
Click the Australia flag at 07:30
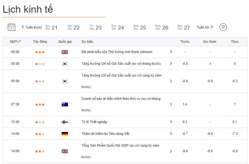65,104
